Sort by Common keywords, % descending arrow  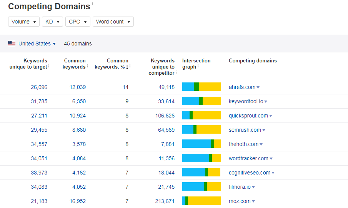point(127,67)
